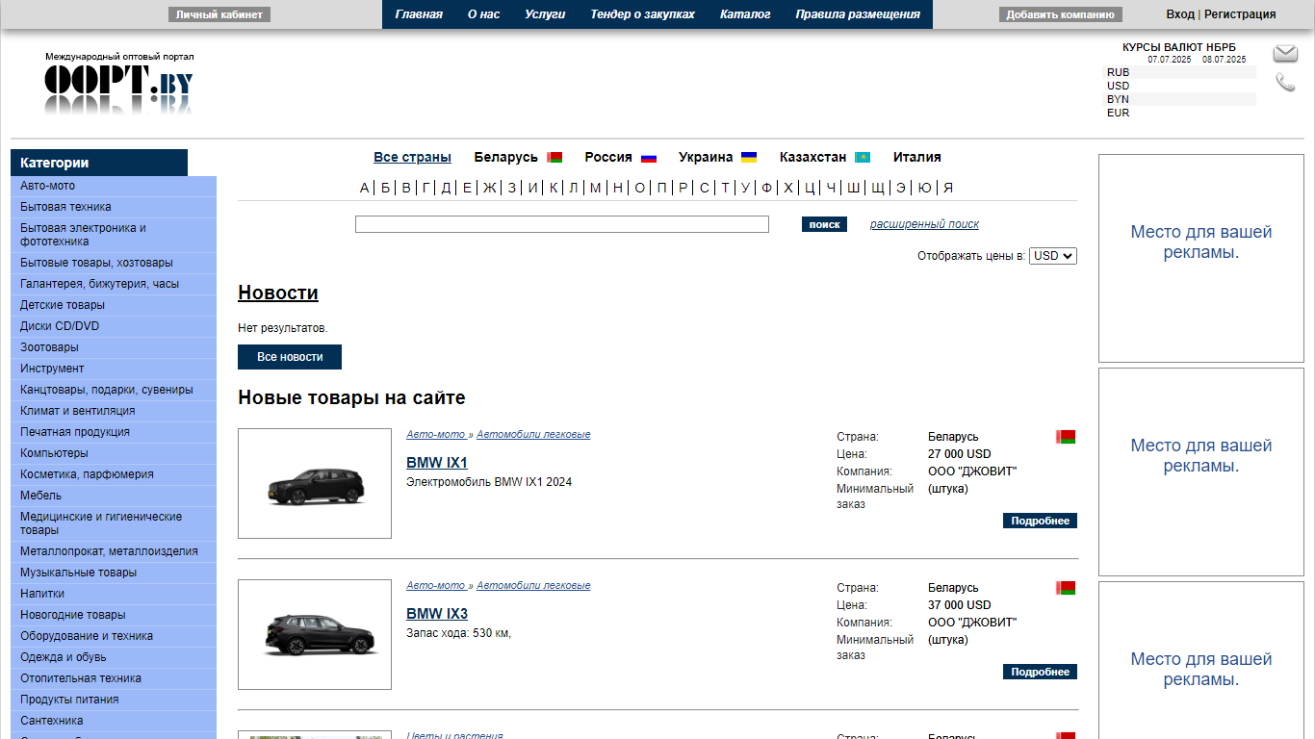Click the EUR currency rate row
The width and height of the screenshot is (1315, 739).
point(1179,113)
